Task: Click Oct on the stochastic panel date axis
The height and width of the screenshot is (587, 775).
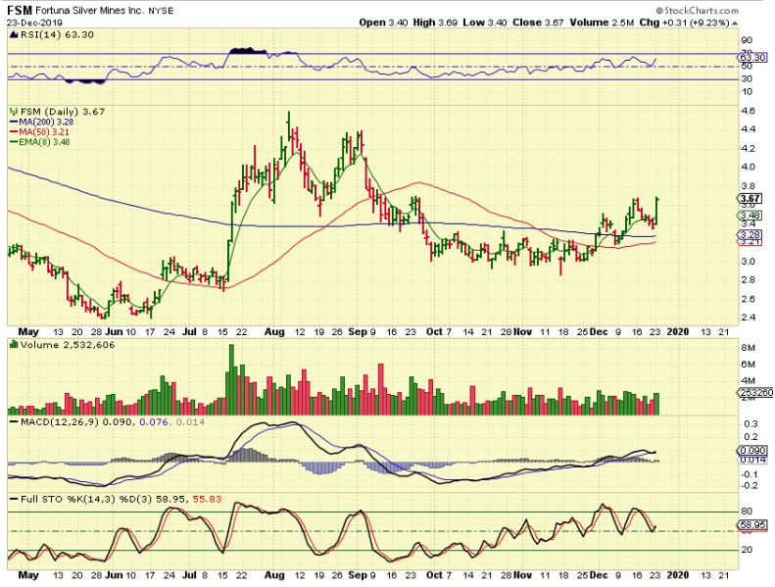Action: 434,575
